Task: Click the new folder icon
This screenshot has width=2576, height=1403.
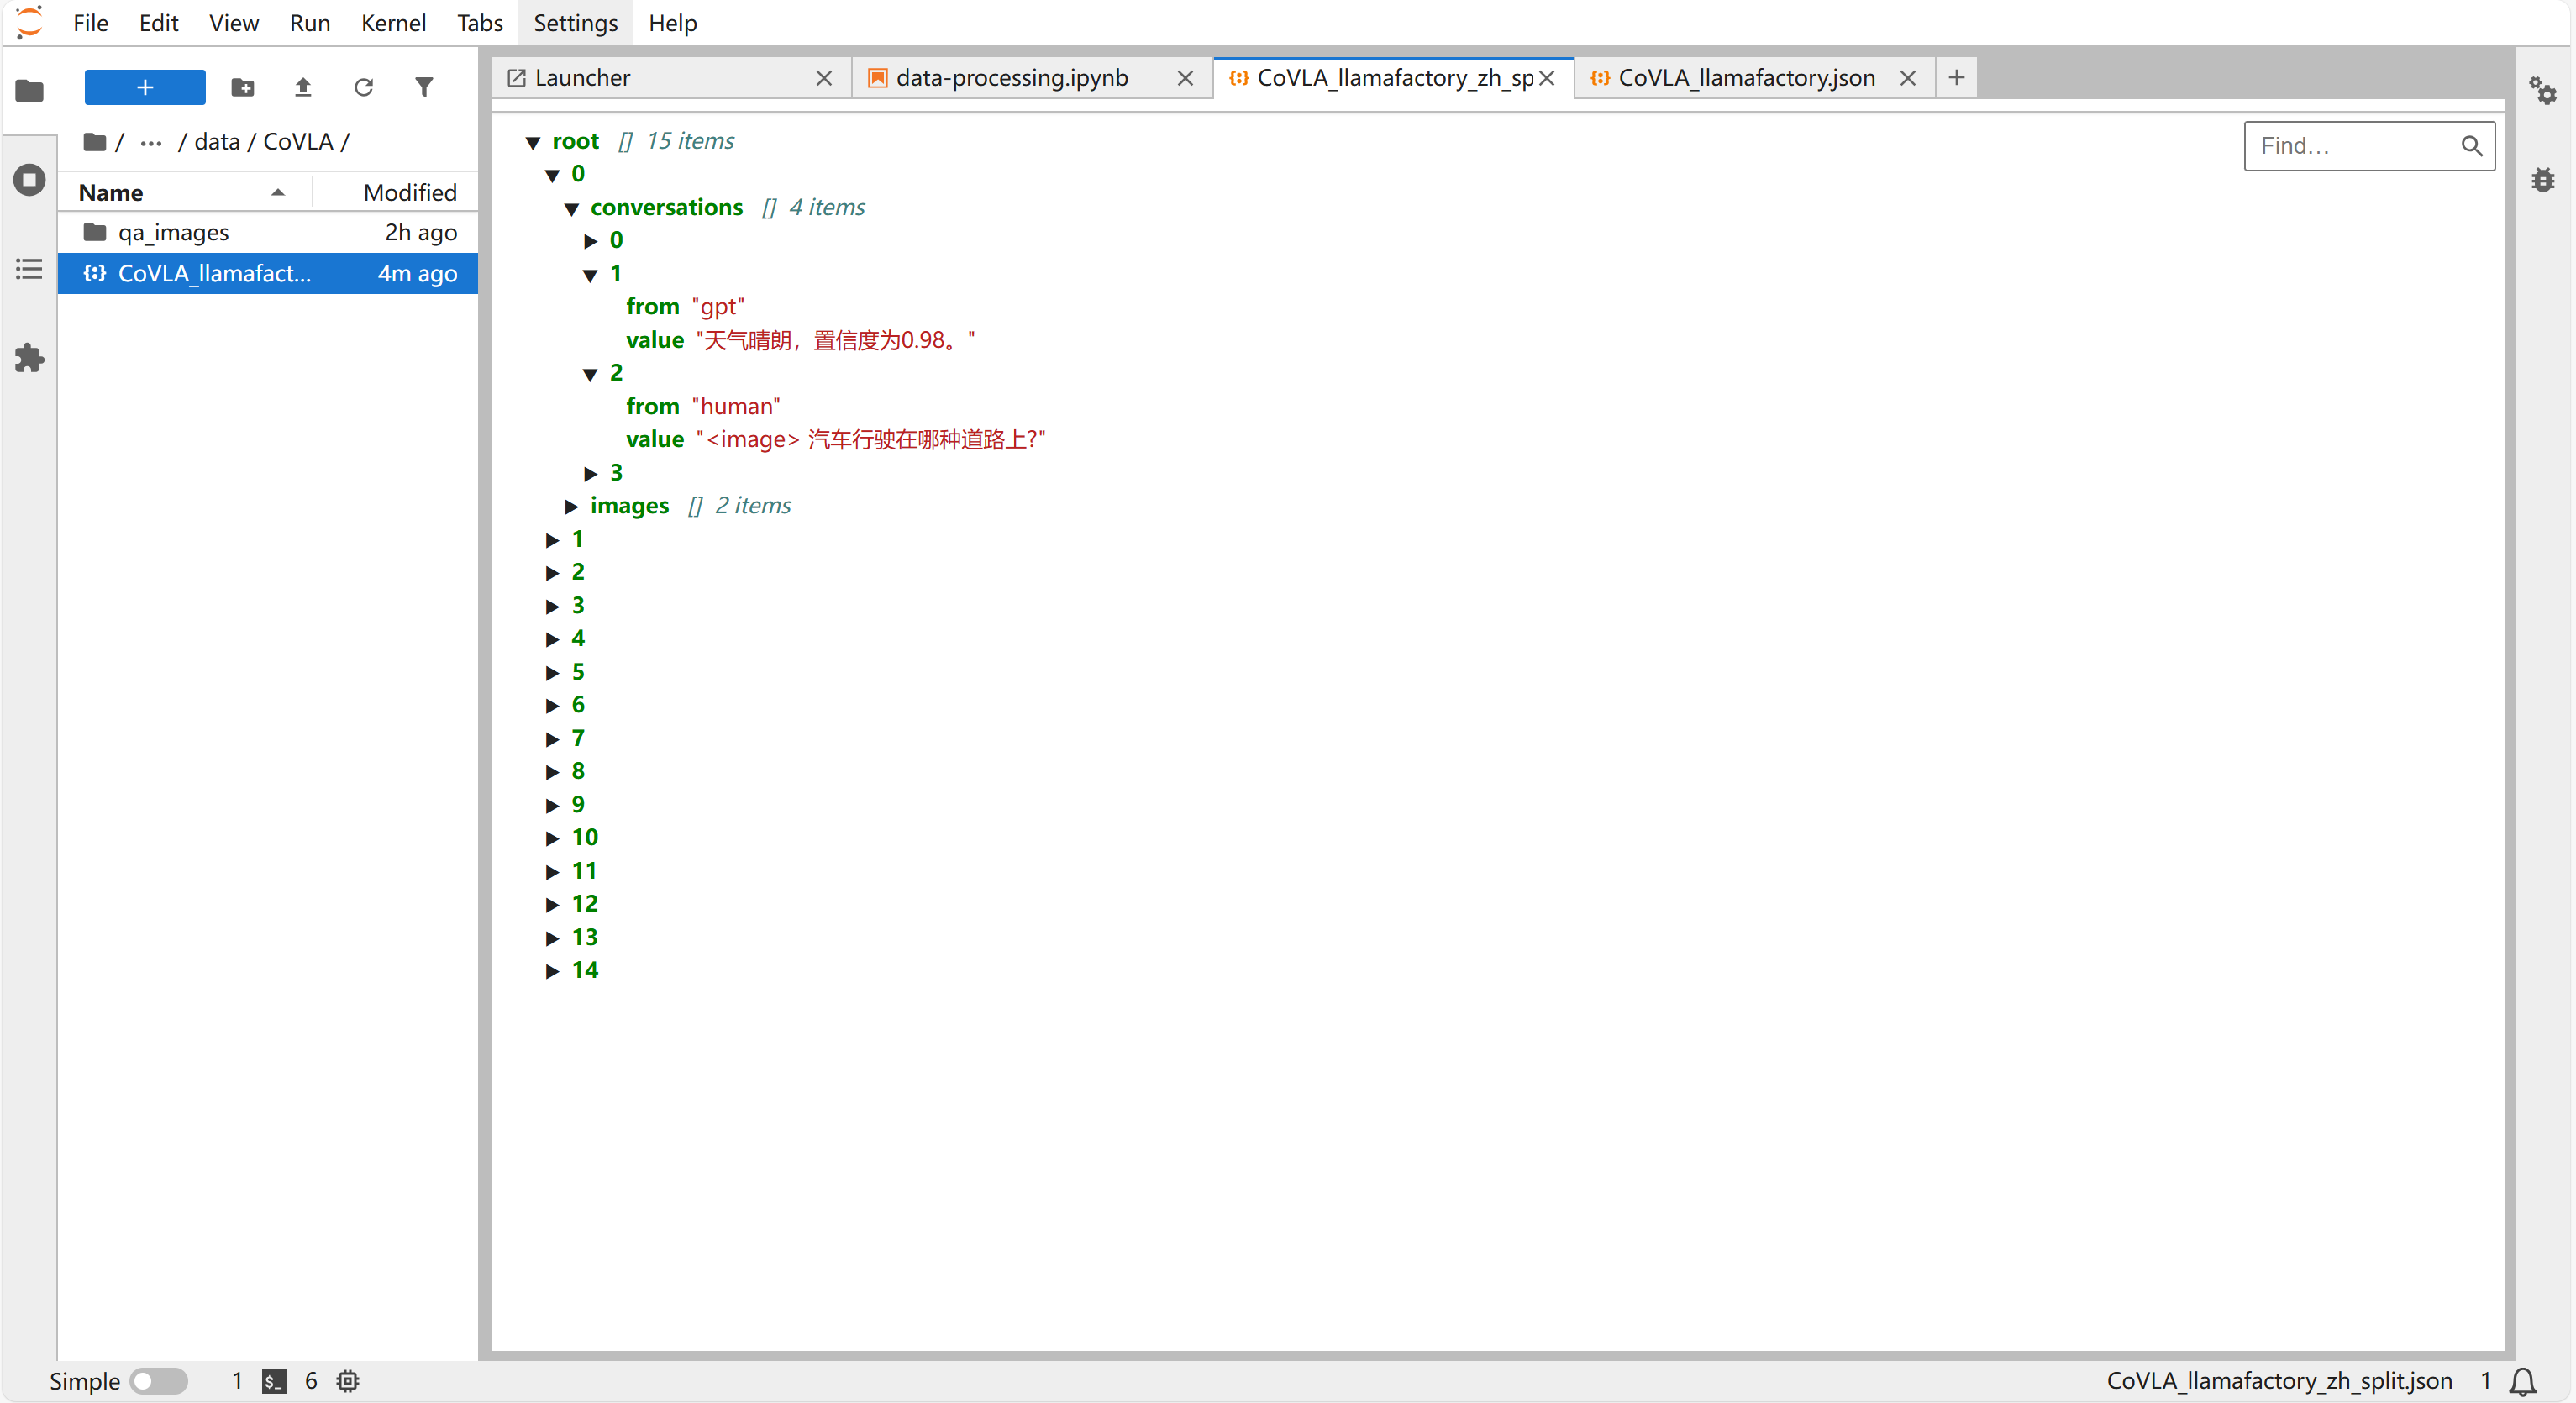Action: [x=242, y=88]
